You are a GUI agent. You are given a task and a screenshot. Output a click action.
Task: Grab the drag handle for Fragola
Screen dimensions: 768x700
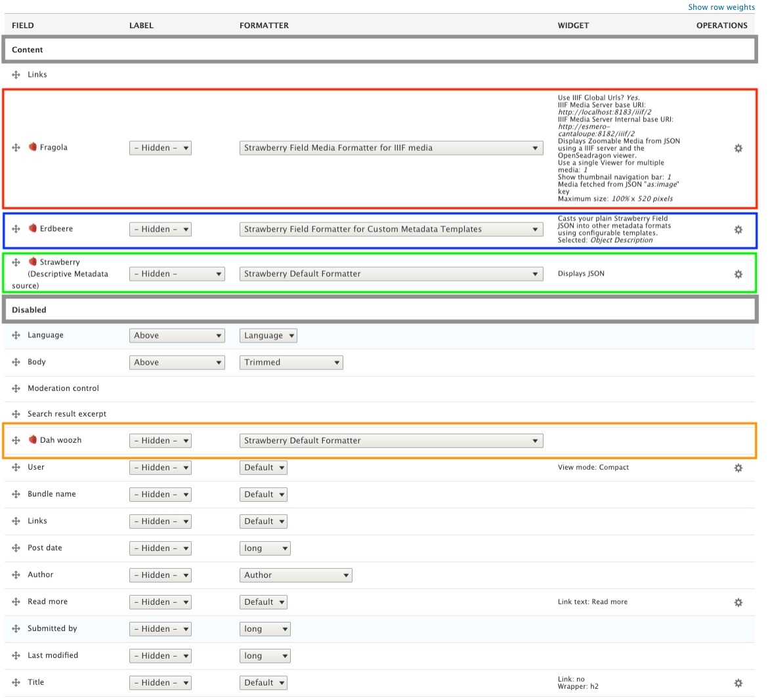coord(16,148)
